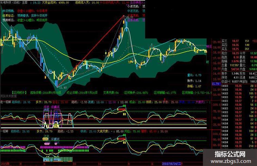Select the 25.01 peak price label
This screenshot has height=166, width=257.
pyautogui.click(x=130, y=17)
